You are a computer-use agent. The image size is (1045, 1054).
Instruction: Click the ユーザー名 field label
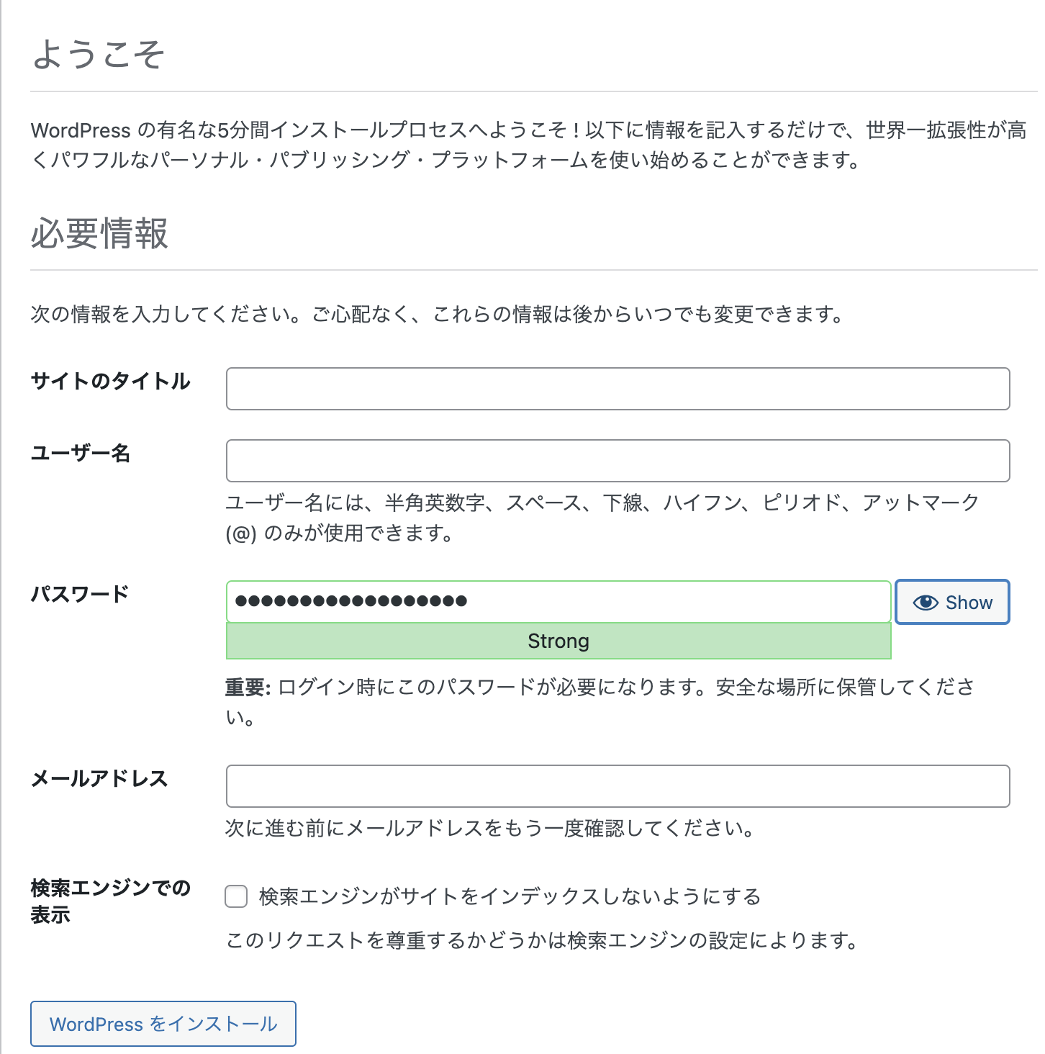pos(81,453)
